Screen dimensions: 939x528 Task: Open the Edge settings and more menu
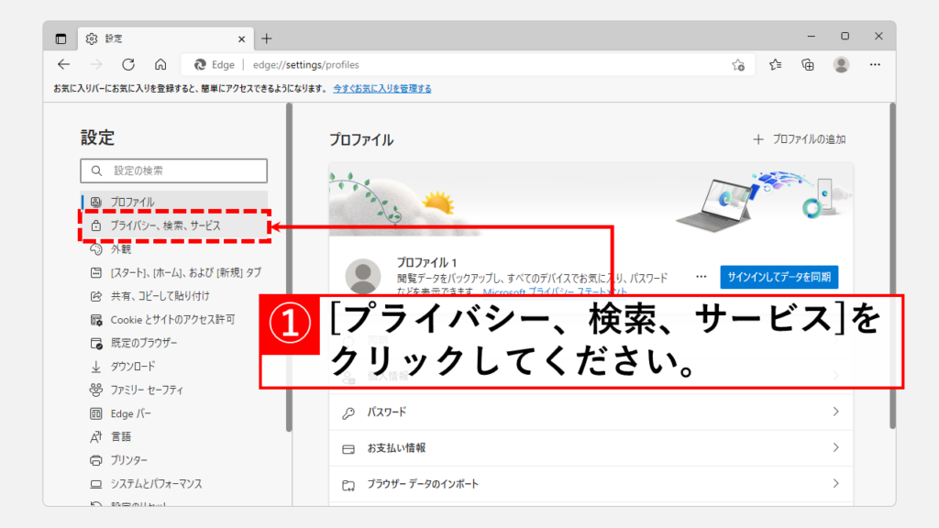click(x=875, y=65)
